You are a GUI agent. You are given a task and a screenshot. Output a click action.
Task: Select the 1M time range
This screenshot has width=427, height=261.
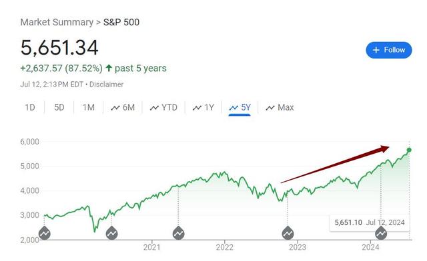[x=89, y=108]
